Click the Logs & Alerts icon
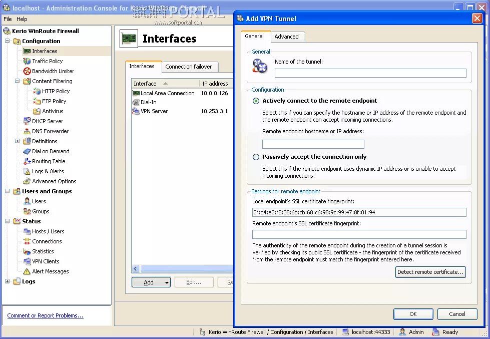490x339 pixels. [27, 171]
